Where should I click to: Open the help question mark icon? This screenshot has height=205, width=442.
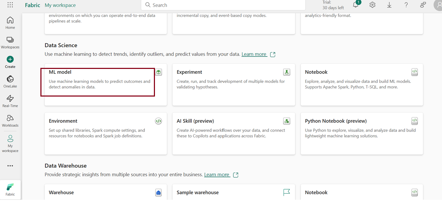(406, 5)
